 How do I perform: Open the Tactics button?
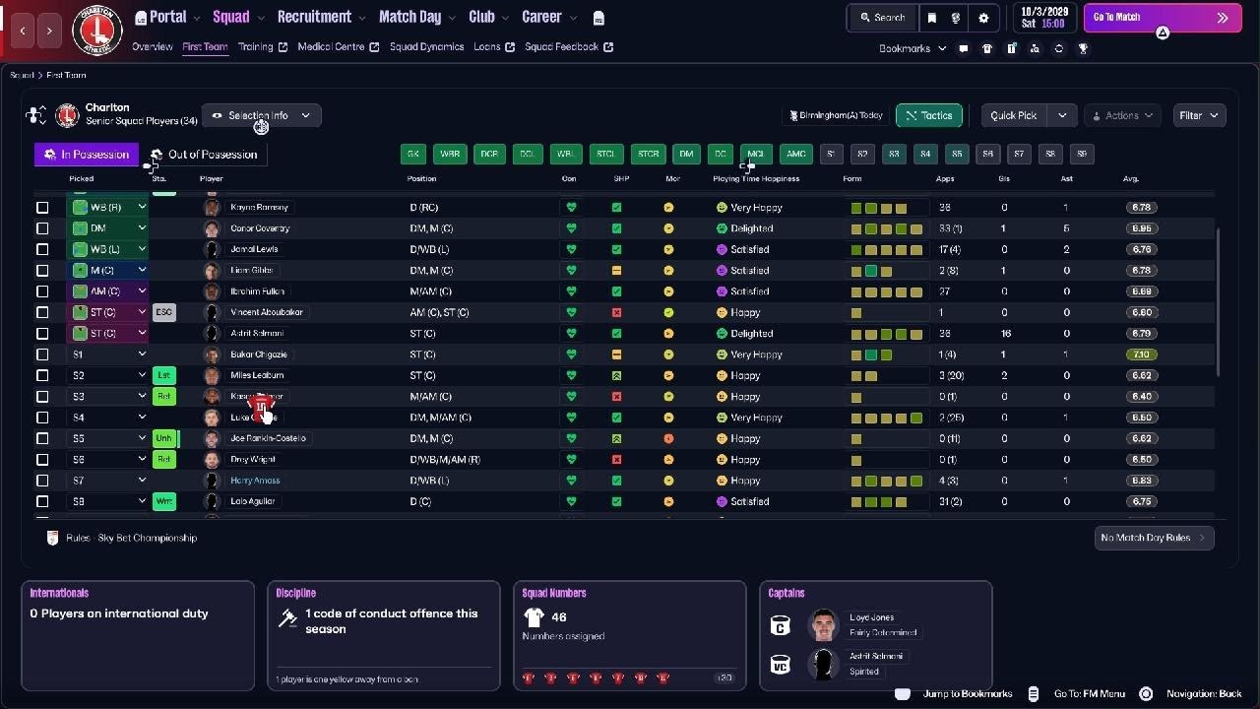(x=929, y=115)
